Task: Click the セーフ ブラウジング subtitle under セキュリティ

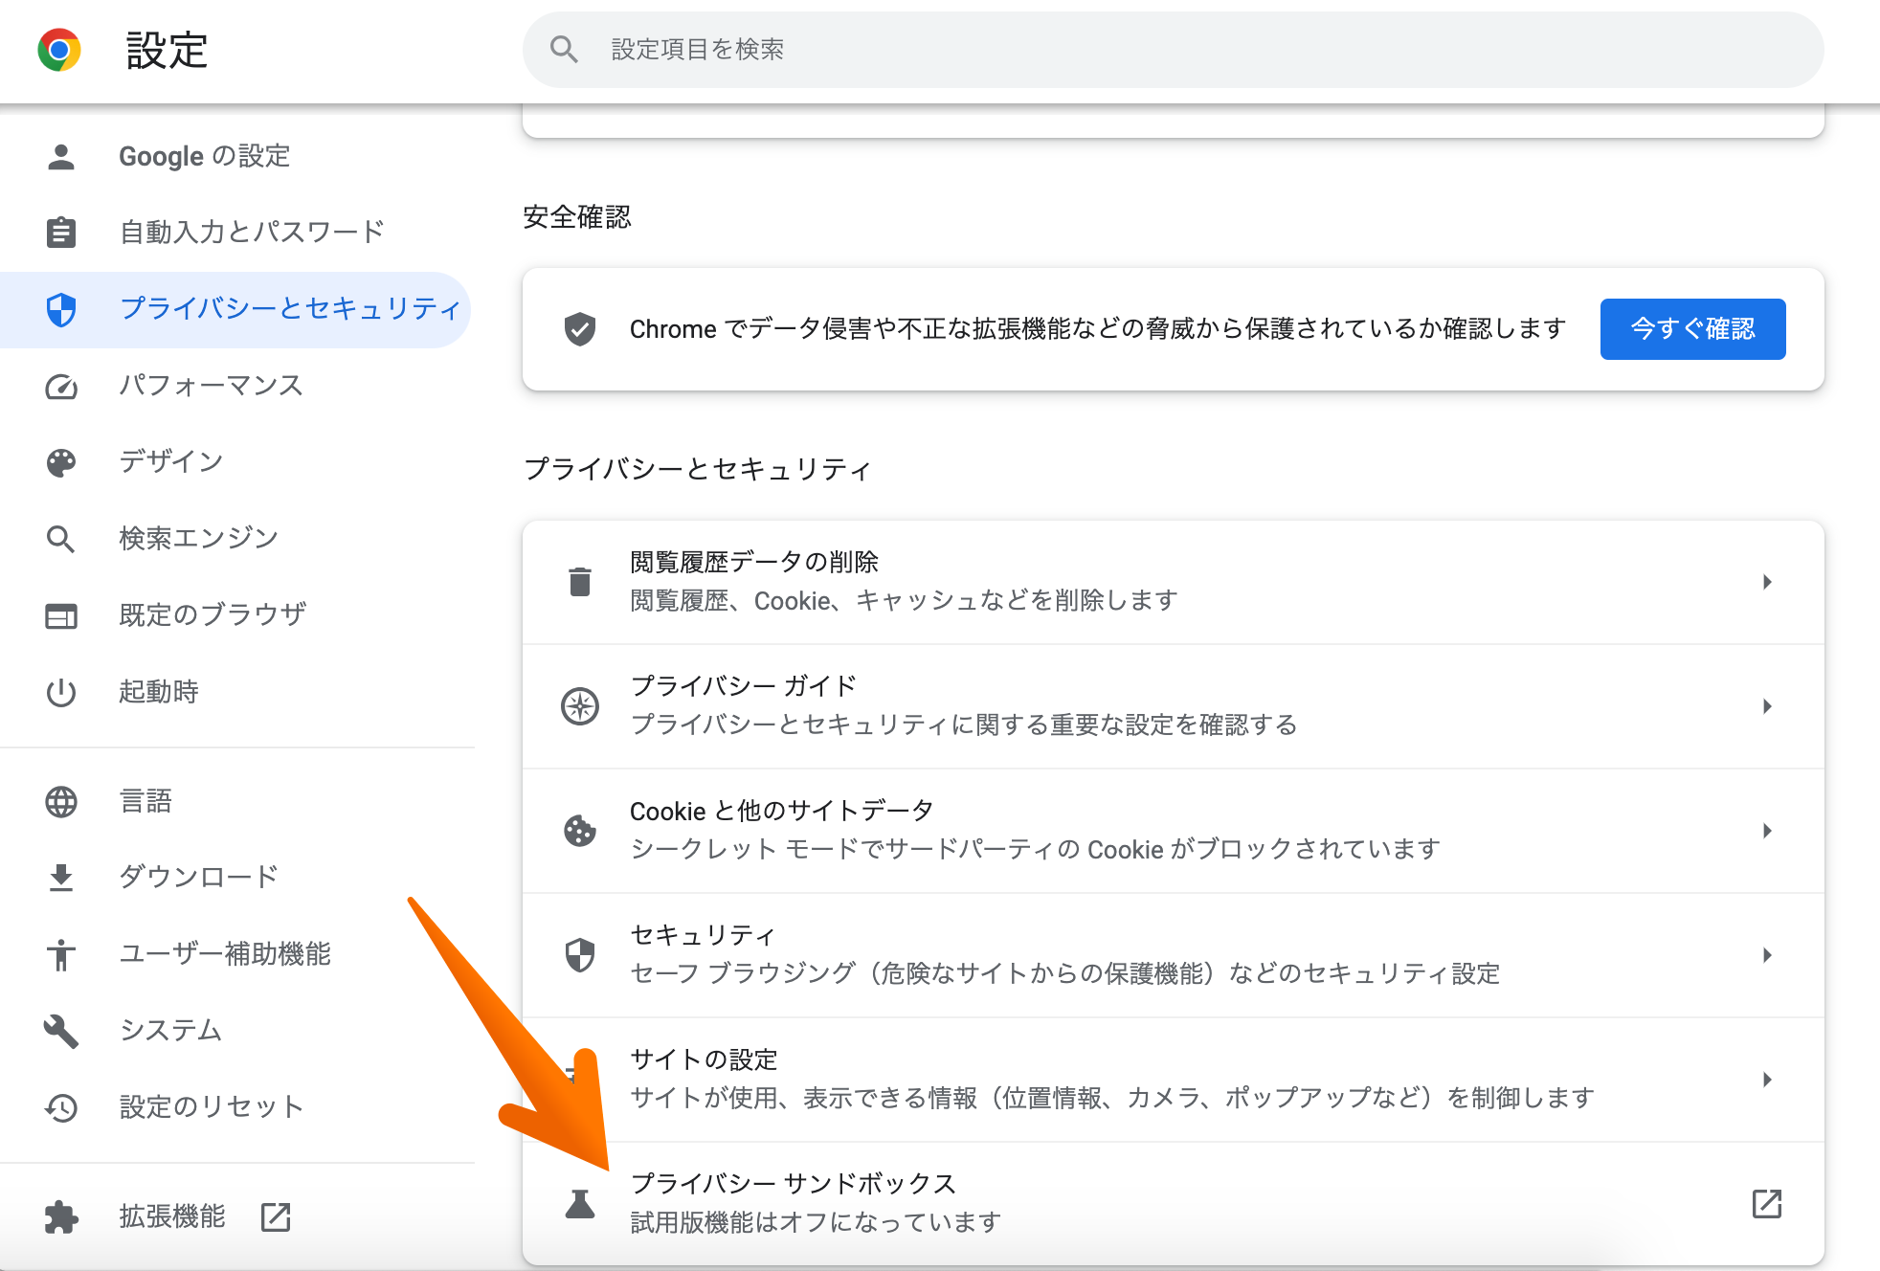Action: click(x=1064, y=973)
